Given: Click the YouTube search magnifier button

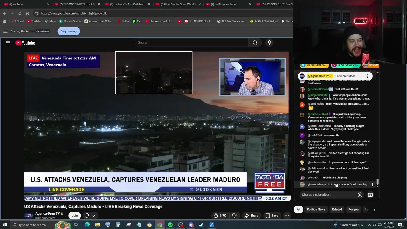Looking at the screenshot, I should click(255, 43).
